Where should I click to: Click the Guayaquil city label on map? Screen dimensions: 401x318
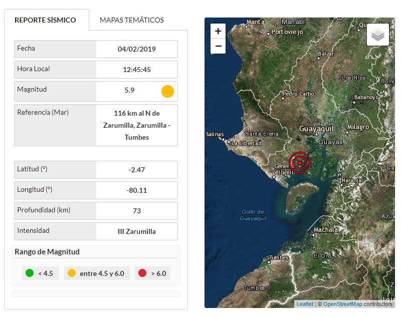pos(316,129)
